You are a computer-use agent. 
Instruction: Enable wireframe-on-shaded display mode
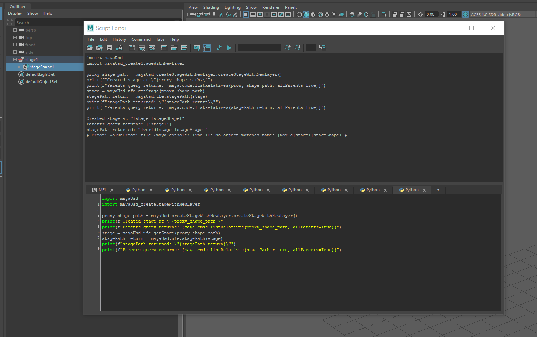click(x=320, y=14)
